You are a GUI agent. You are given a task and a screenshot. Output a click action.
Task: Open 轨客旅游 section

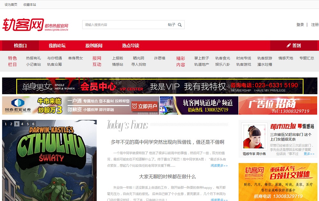265,58
